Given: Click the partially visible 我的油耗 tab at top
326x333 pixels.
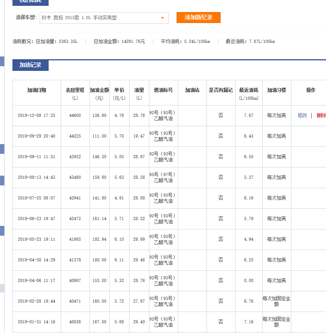Looking at the screenshot, I should click(x=30, y=2).
